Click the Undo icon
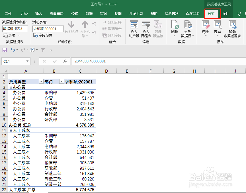Image resolution: width=246 pixels, height=193 pixels. [13, 50]
